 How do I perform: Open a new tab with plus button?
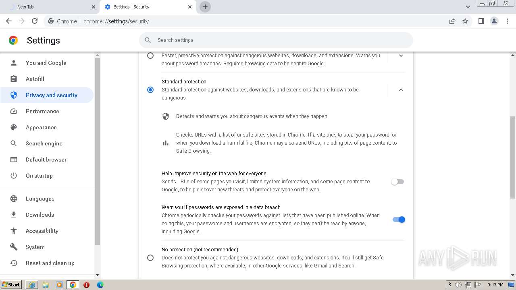point(205,7)
